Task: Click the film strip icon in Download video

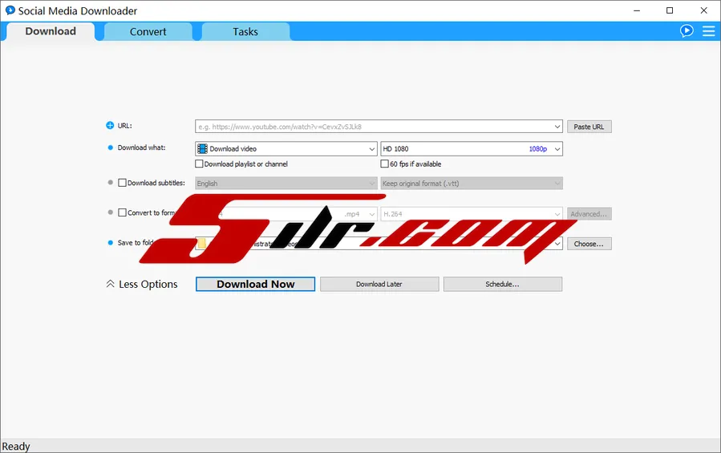Action: coord(202,148)
